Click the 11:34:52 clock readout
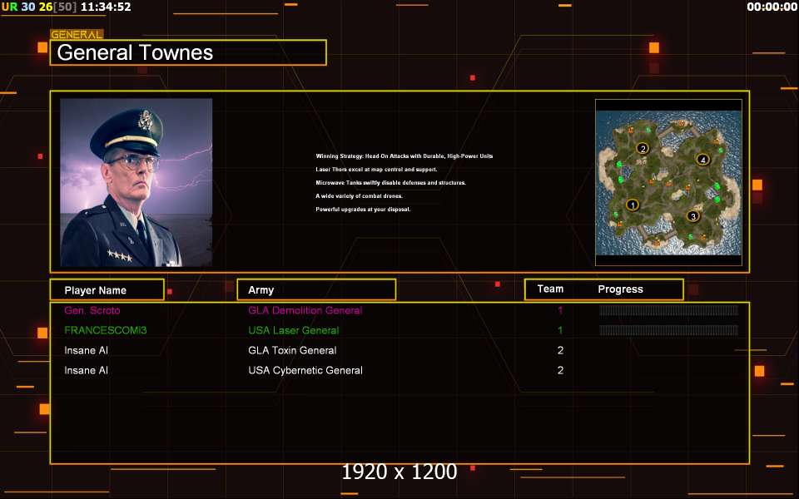Image resolution: width=799 pixels, height=499 pixels. click(x=106, y=7)
